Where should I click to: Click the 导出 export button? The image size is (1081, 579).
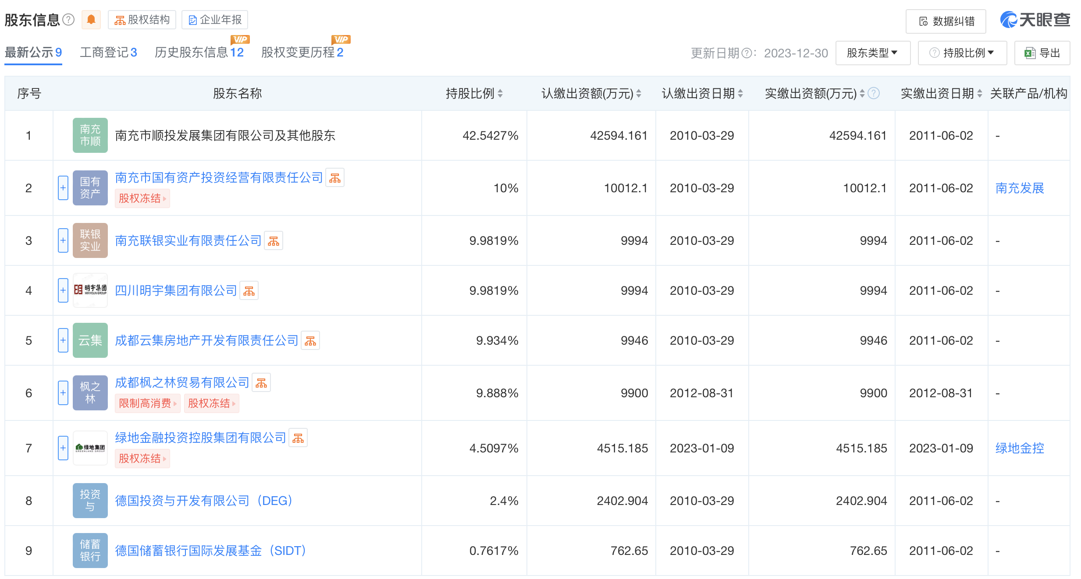[1042, 53]
